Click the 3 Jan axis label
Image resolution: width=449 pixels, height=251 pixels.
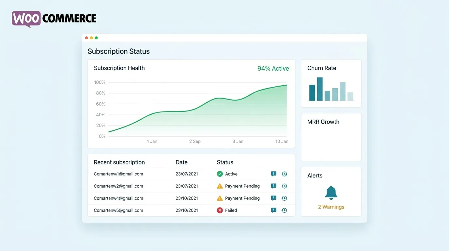(238, 142)
